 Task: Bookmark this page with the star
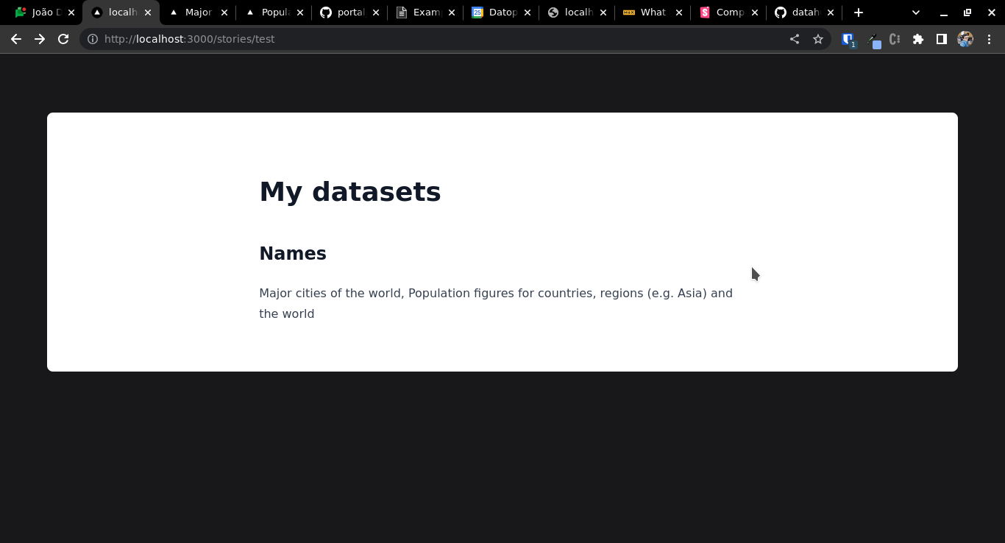pyautogui.click(x=818, y=39)
